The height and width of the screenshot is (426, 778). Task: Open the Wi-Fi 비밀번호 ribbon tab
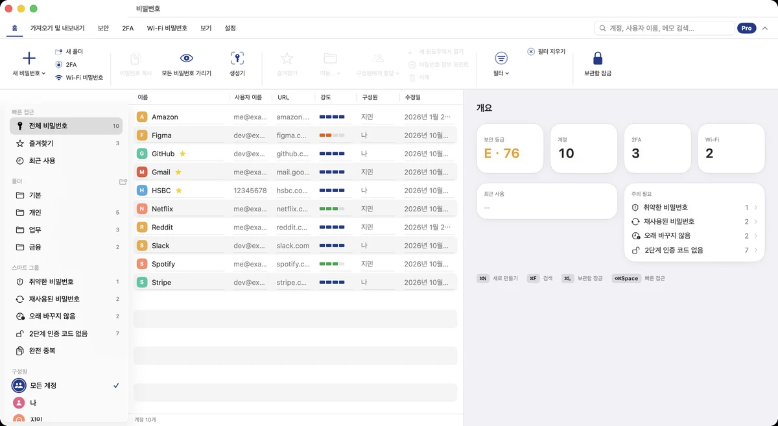[167, 29]
